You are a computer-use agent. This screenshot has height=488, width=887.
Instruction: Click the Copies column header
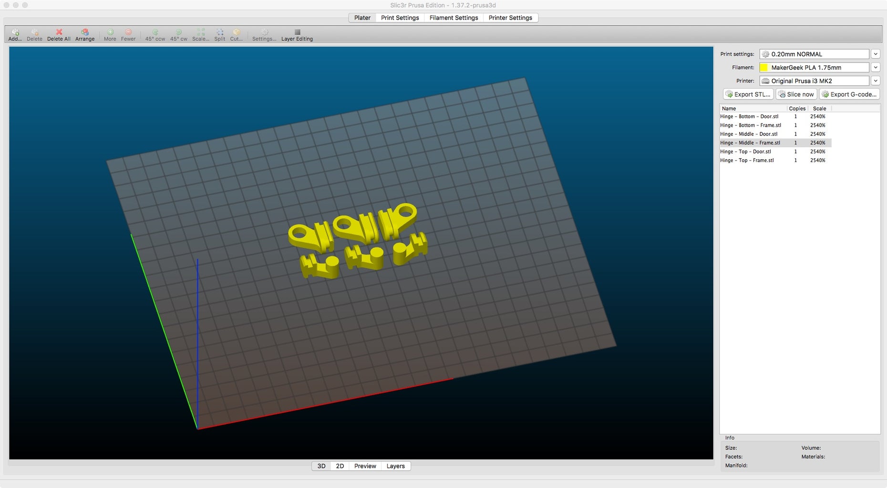tap(797, 109)
